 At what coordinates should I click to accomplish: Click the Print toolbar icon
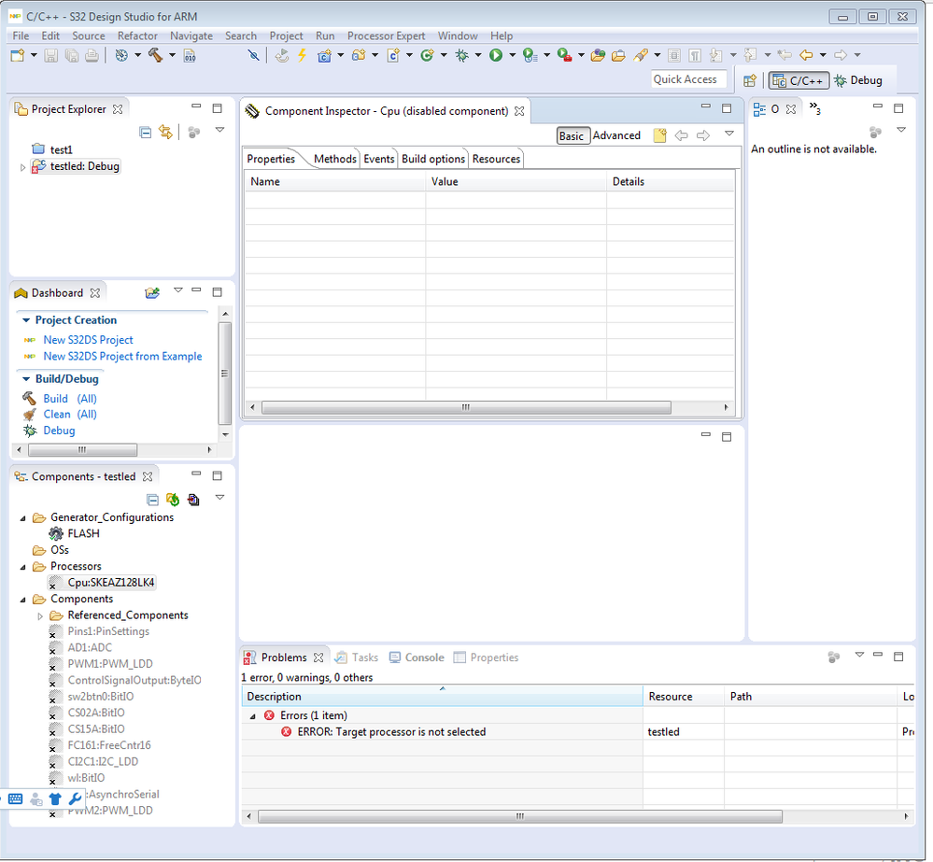(92, 55)
